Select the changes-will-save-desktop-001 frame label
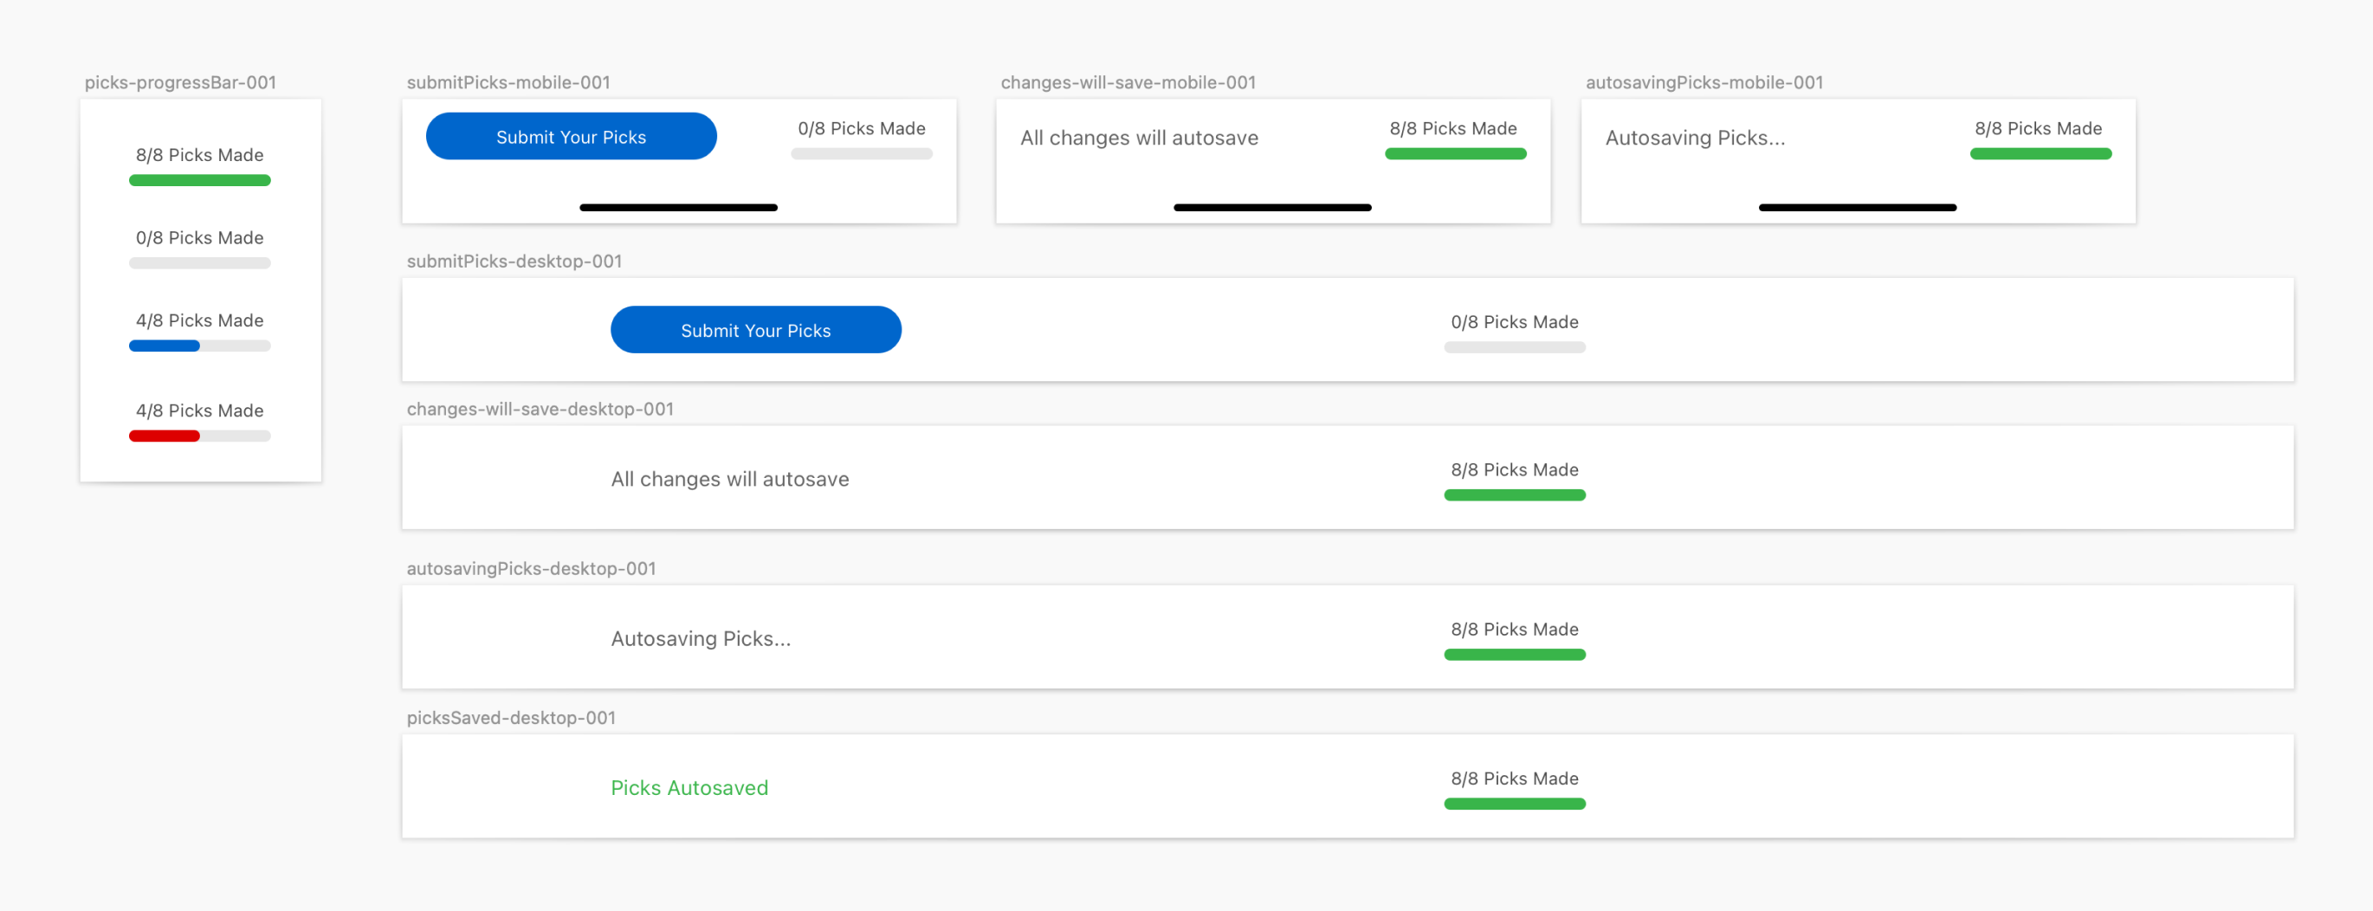 pyautogui.click(x=539, y=408)
